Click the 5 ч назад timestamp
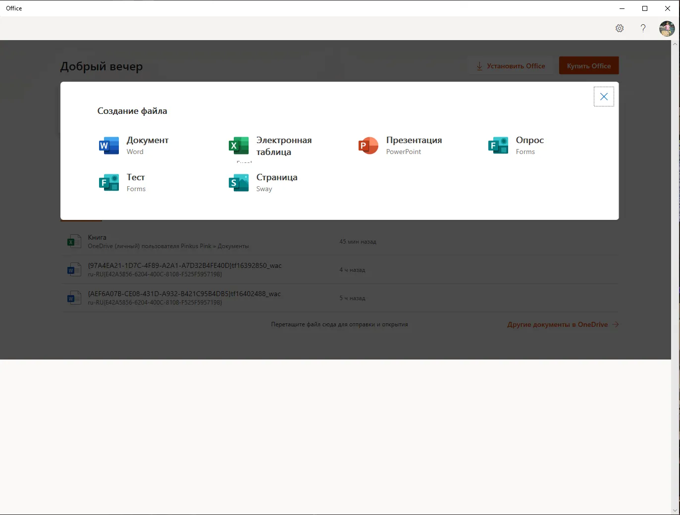 (x=352, y=298)
